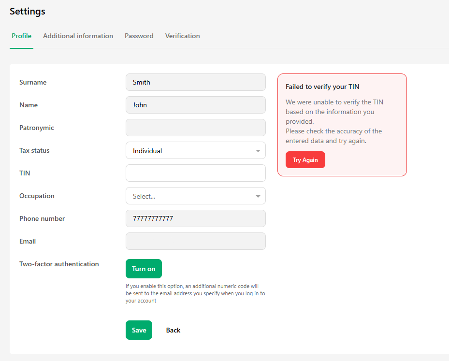The height and width of the screenshot is (361, 449).
Task: Click the 'We were unable to verify' message
Action: [x=334, y=121]
